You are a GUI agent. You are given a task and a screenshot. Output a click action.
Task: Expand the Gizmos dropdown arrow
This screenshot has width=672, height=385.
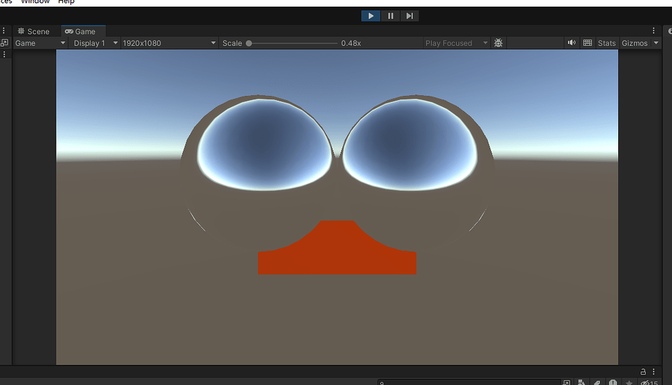656,43
